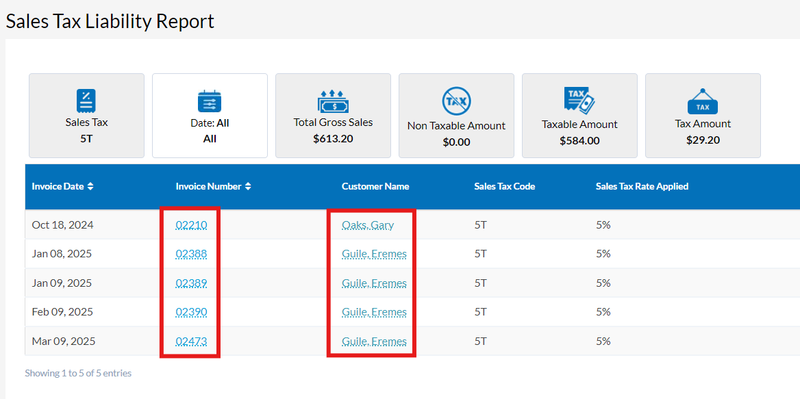The width and height of the screenshot is (800, 399).
Task: Click the Taxable Amount icon
Action: click(x=579, y=101)
